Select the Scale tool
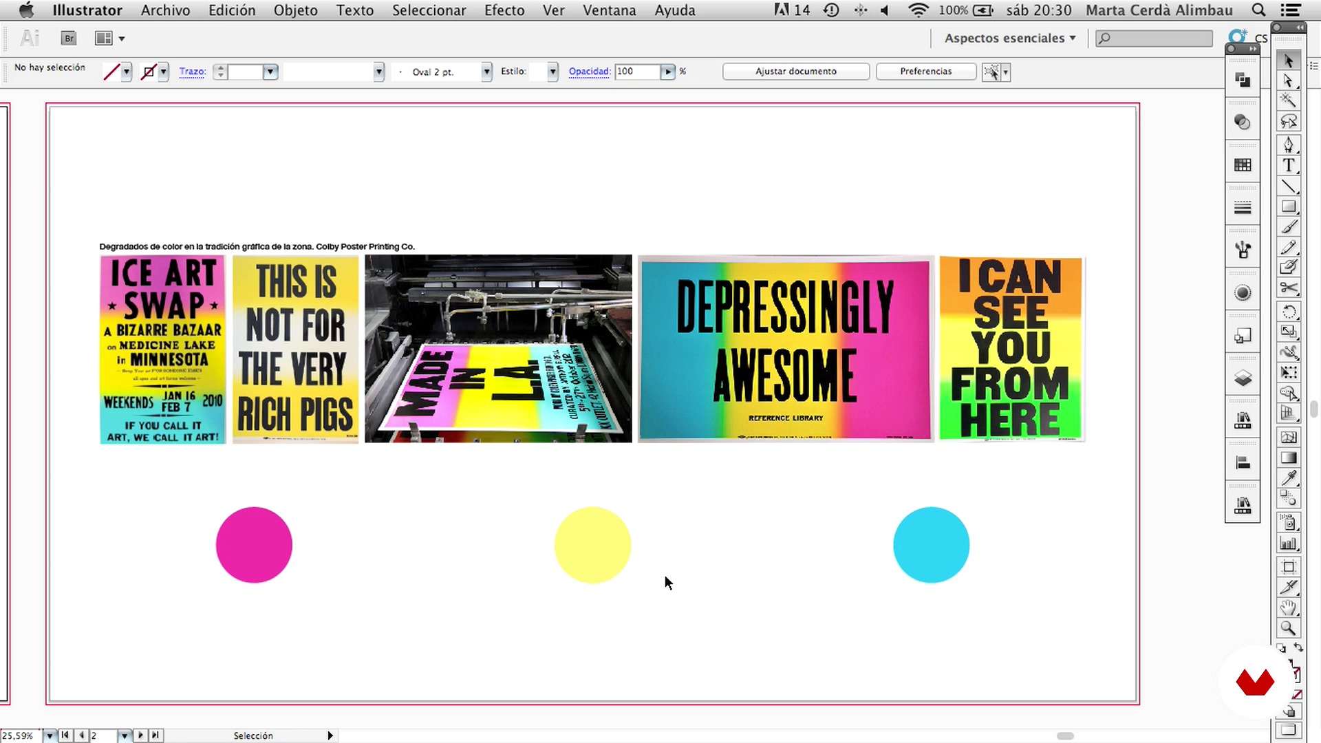 (x=1289, y=332)
